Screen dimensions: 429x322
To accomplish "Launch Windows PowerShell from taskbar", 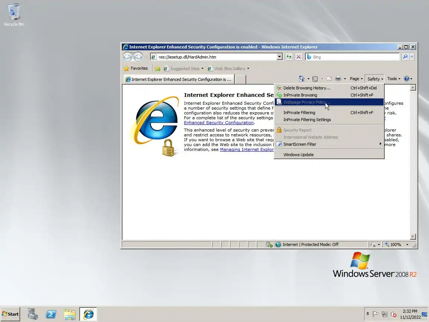I will 51,314.
